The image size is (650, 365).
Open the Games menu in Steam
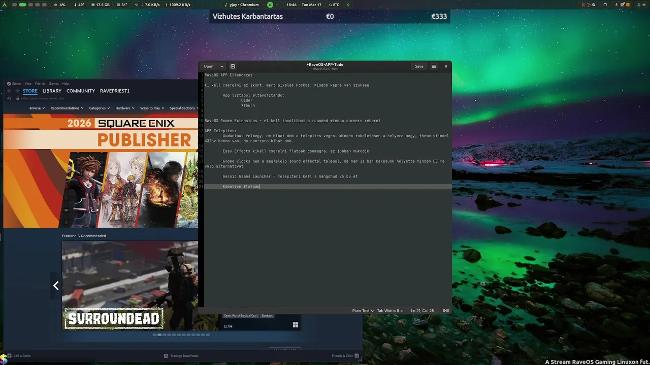point(54,84)
